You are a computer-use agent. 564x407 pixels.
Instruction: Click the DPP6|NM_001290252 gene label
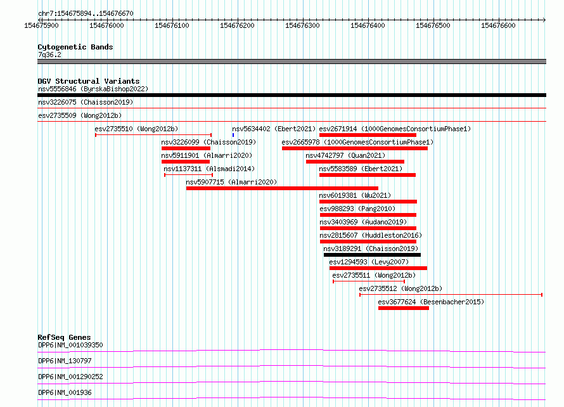[x=70, y=377]
